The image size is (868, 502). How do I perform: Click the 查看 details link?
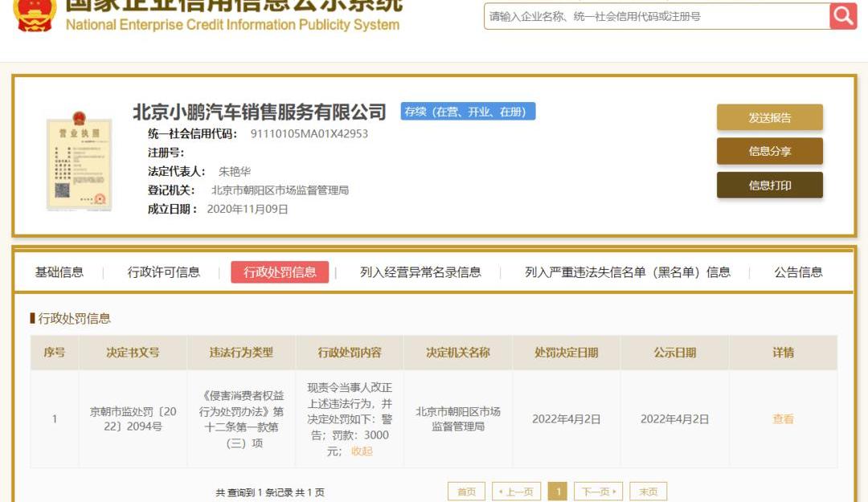[783, 419]
